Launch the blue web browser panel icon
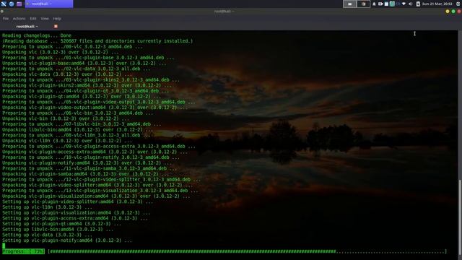Image resolution: width=462 pixels, height=260 pixels. pos(12,4)
